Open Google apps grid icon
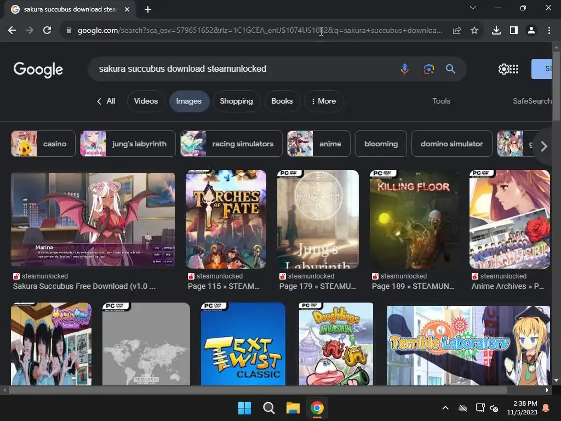The image size is (561, 421). coord(514,69)
